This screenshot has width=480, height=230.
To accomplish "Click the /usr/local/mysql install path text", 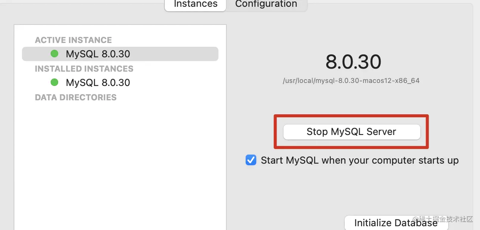I will [x=351, y=81].
